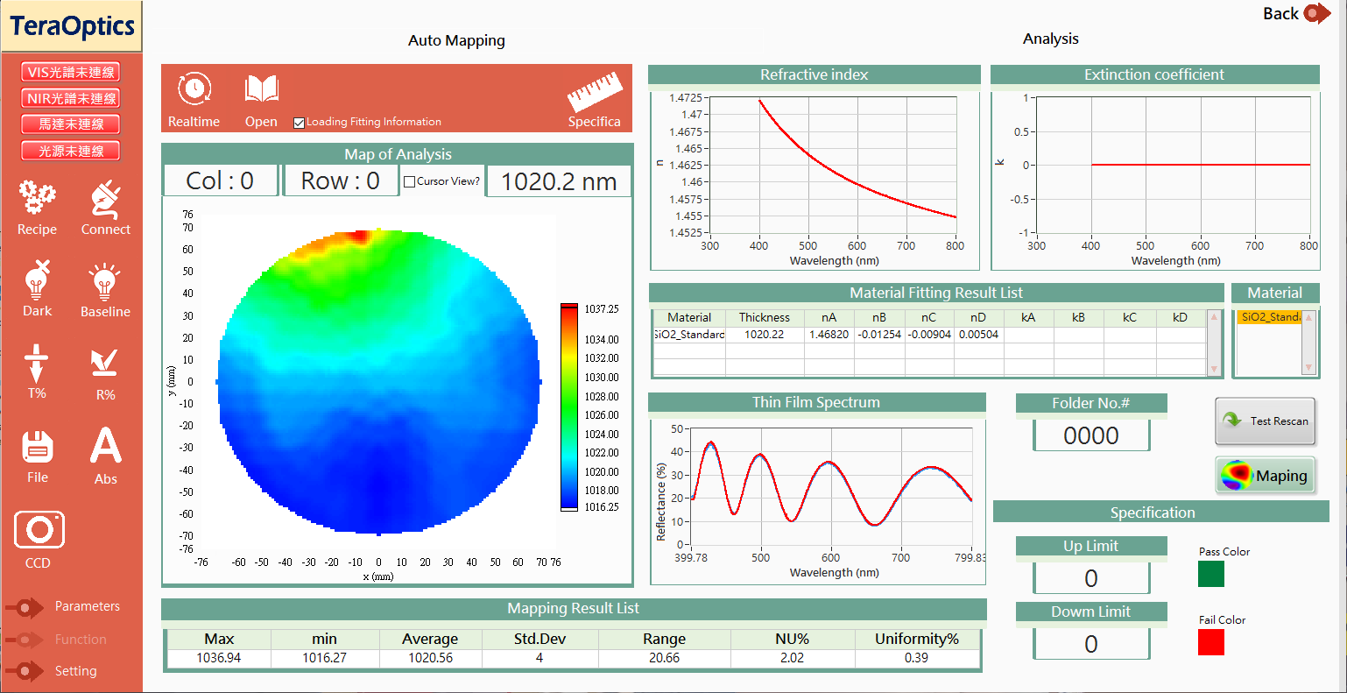Screen dimensions: 1347x693
Task: Click the Abs absorbance icon
Action: tap(105, 447)
